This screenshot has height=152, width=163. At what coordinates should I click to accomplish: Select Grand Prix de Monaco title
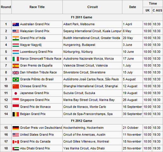coord(35,107)
